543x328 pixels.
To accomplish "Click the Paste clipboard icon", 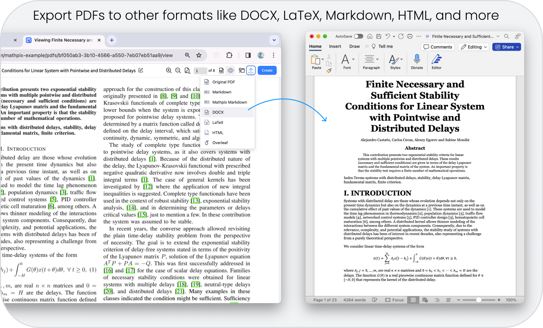I will [315, 60].
